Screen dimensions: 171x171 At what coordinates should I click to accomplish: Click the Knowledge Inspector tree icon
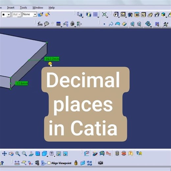click(x=65, y=24)
